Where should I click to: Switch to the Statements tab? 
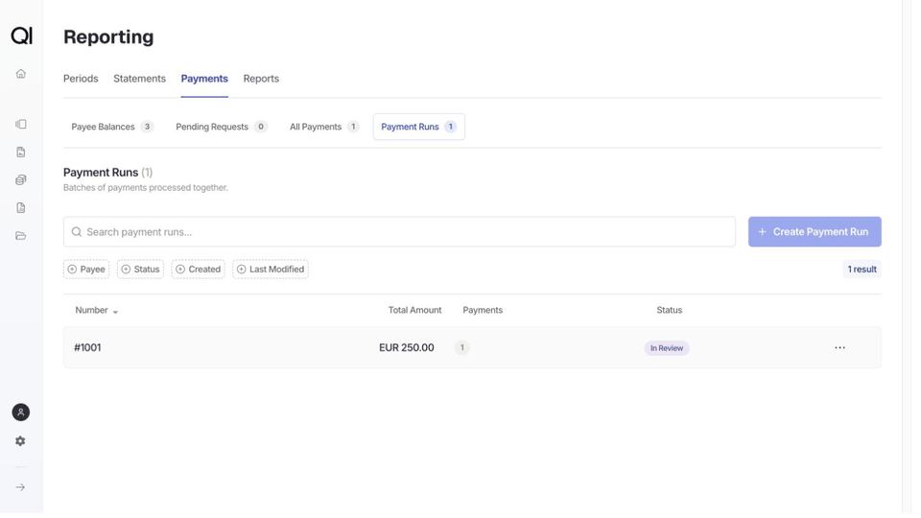[x=141, y=80]
